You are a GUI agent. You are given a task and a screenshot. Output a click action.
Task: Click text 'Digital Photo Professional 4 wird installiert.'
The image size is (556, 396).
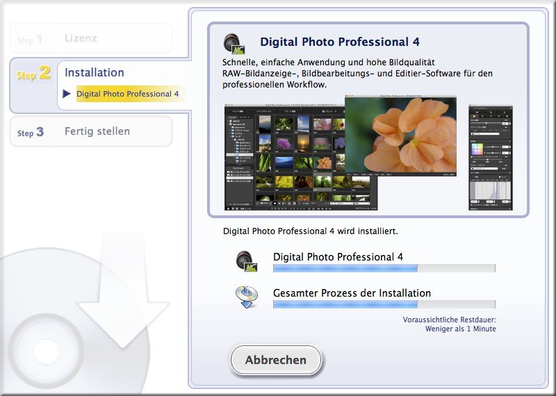(310, 231)
